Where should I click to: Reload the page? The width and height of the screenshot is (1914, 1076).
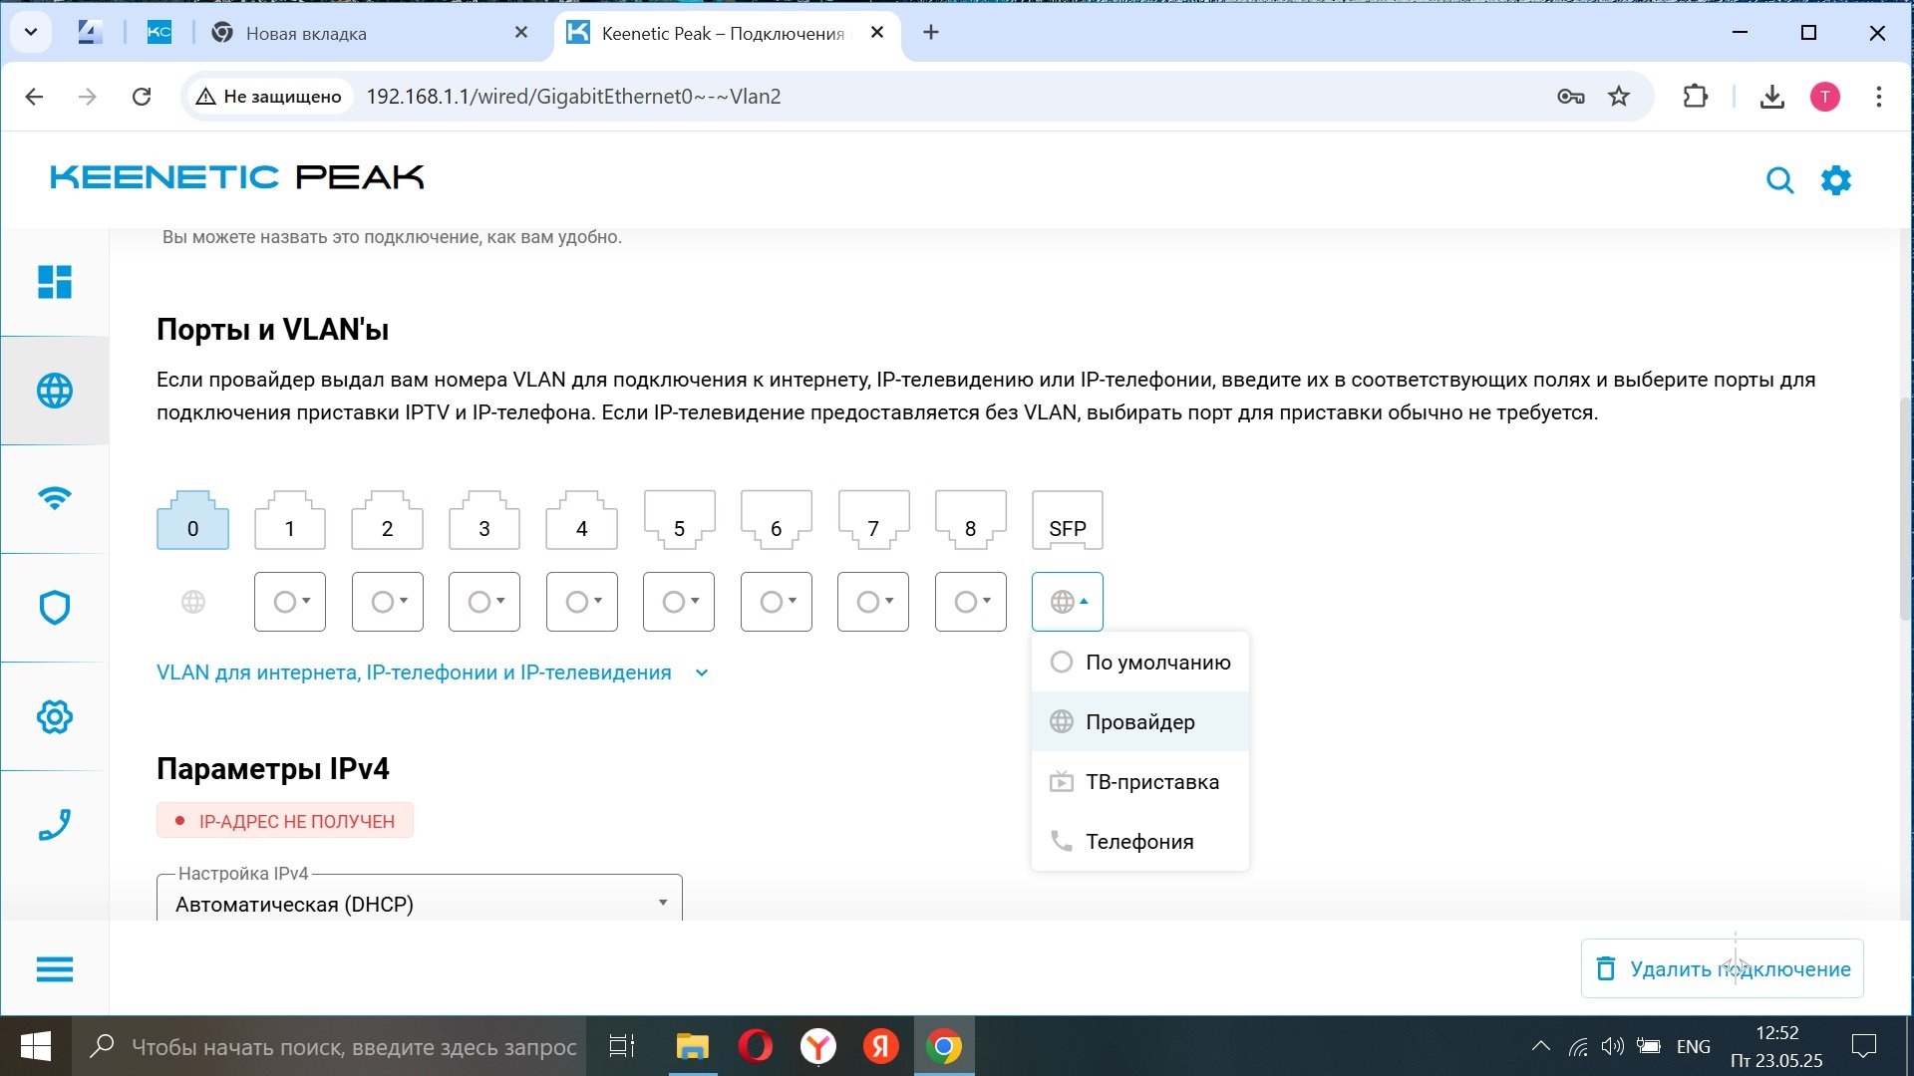(x=142, y=97)
